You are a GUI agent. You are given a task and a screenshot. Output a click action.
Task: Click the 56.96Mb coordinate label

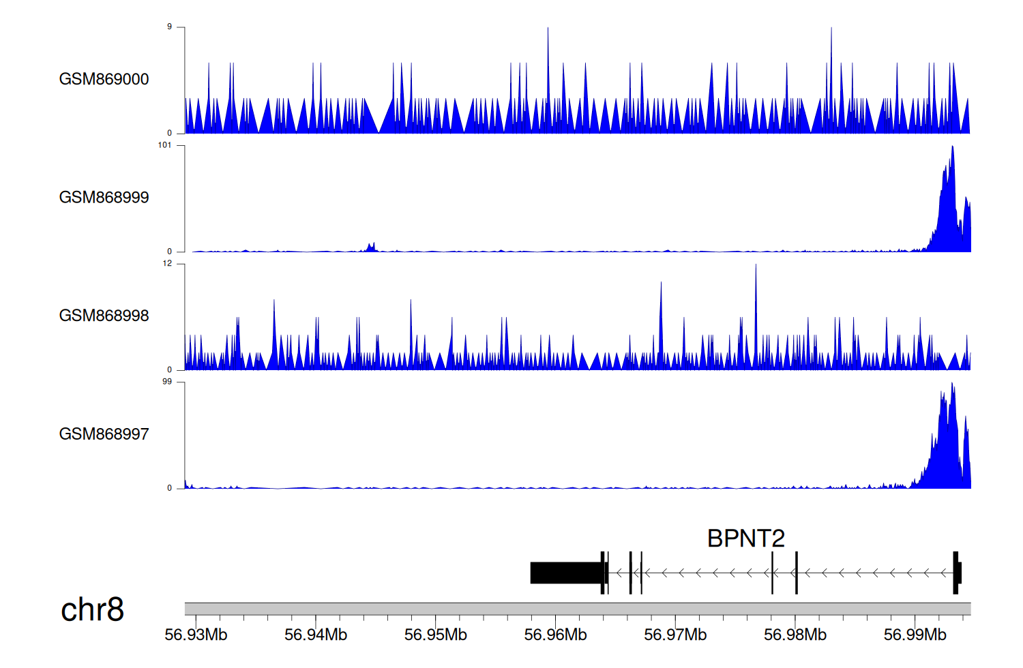(x=555, y=635)
